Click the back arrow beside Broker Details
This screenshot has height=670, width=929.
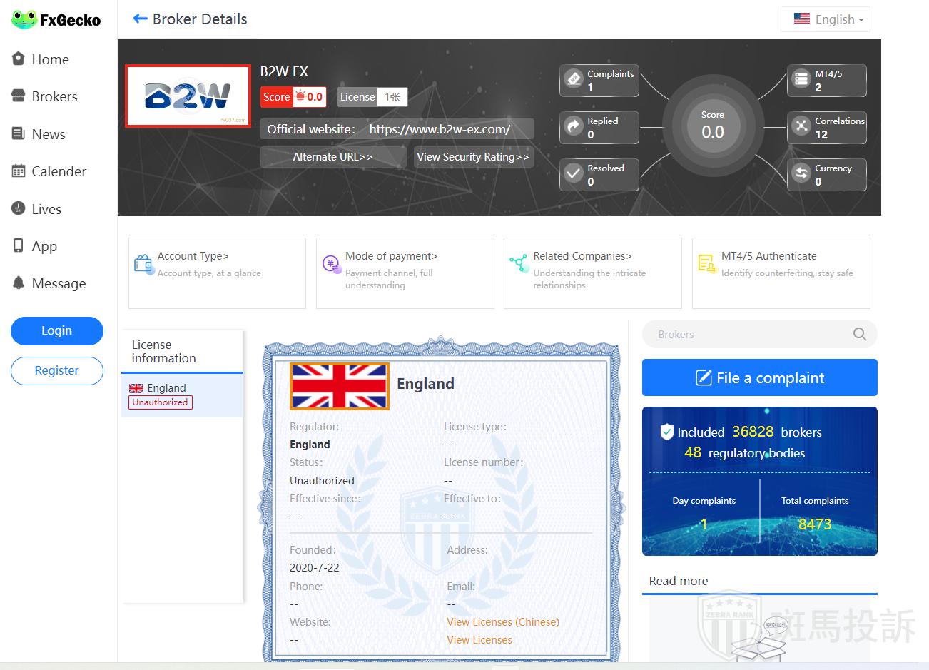pos(140,19)
